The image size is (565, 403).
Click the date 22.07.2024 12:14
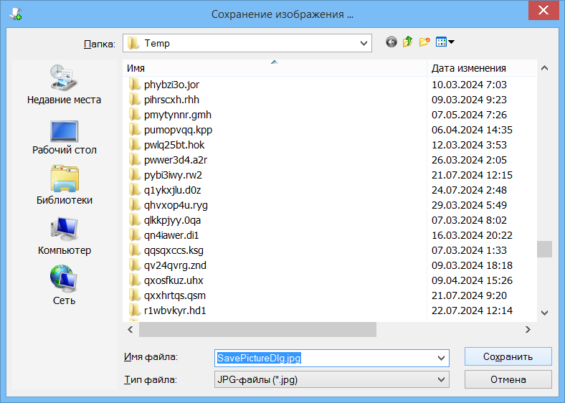pos(472,310)
